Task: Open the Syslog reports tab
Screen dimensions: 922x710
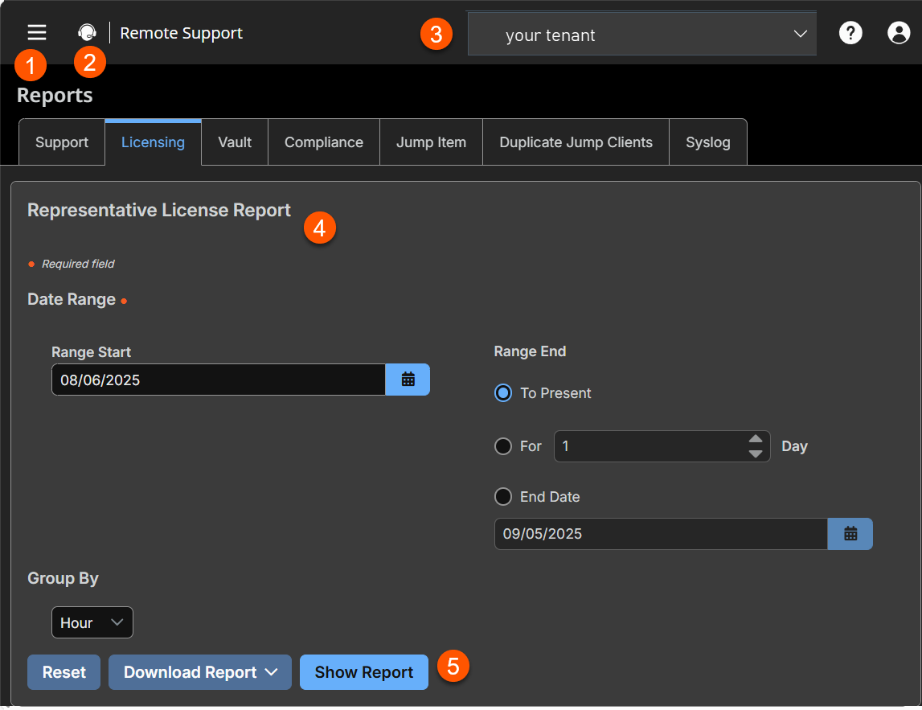Action: pos(707,142)
